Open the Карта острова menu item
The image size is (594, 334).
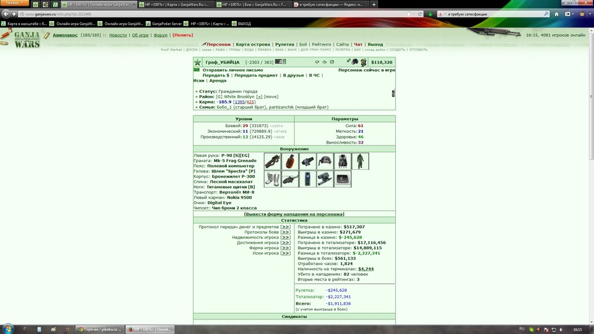[253, 44]
